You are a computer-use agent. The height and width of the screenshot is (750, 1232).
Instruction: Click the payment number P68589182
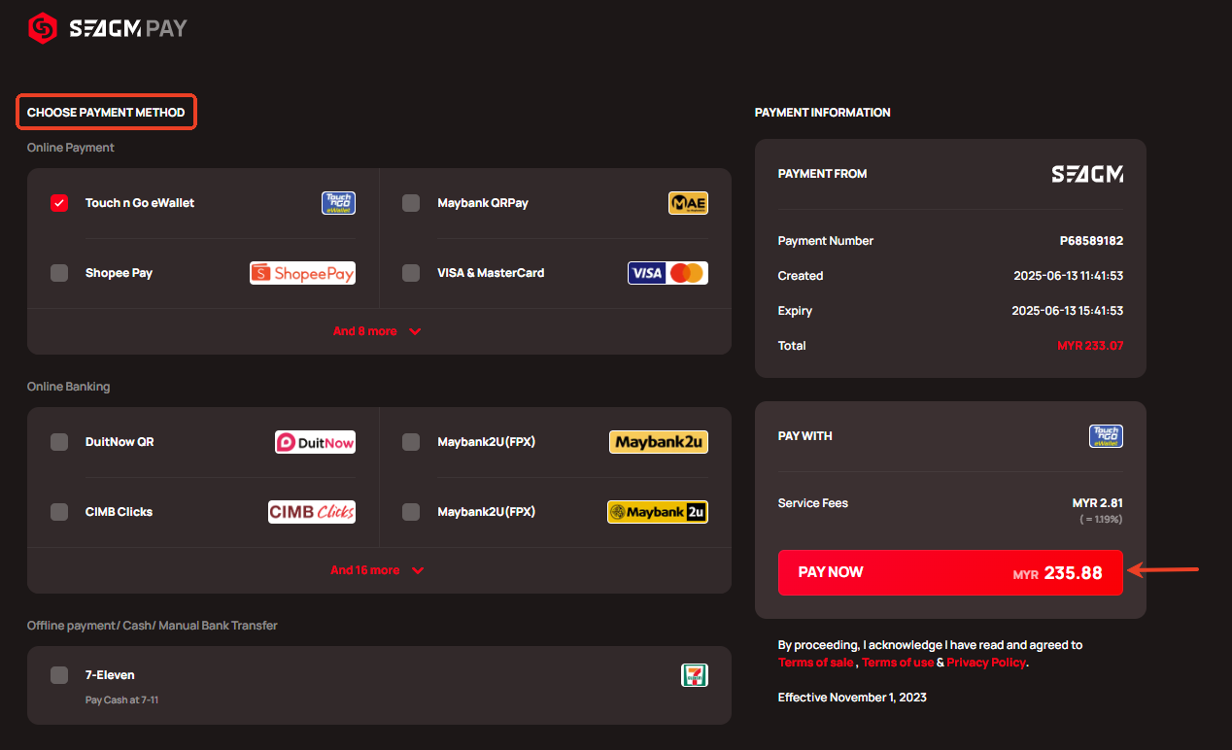1091,241
